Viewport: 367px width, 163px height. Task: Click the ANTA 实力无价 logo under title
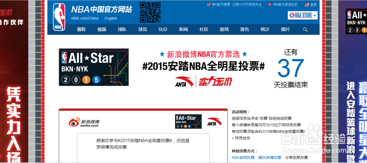(204, 81)
